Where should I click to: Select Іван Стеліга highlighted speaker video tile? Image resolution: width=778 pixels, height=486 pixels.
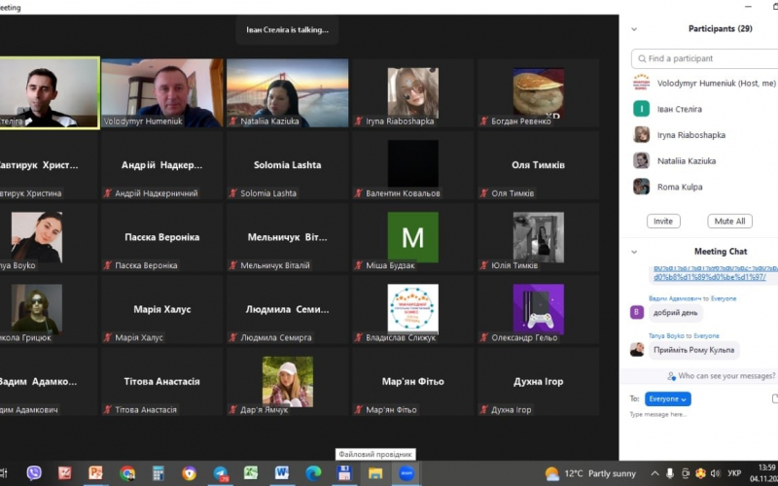49,93
